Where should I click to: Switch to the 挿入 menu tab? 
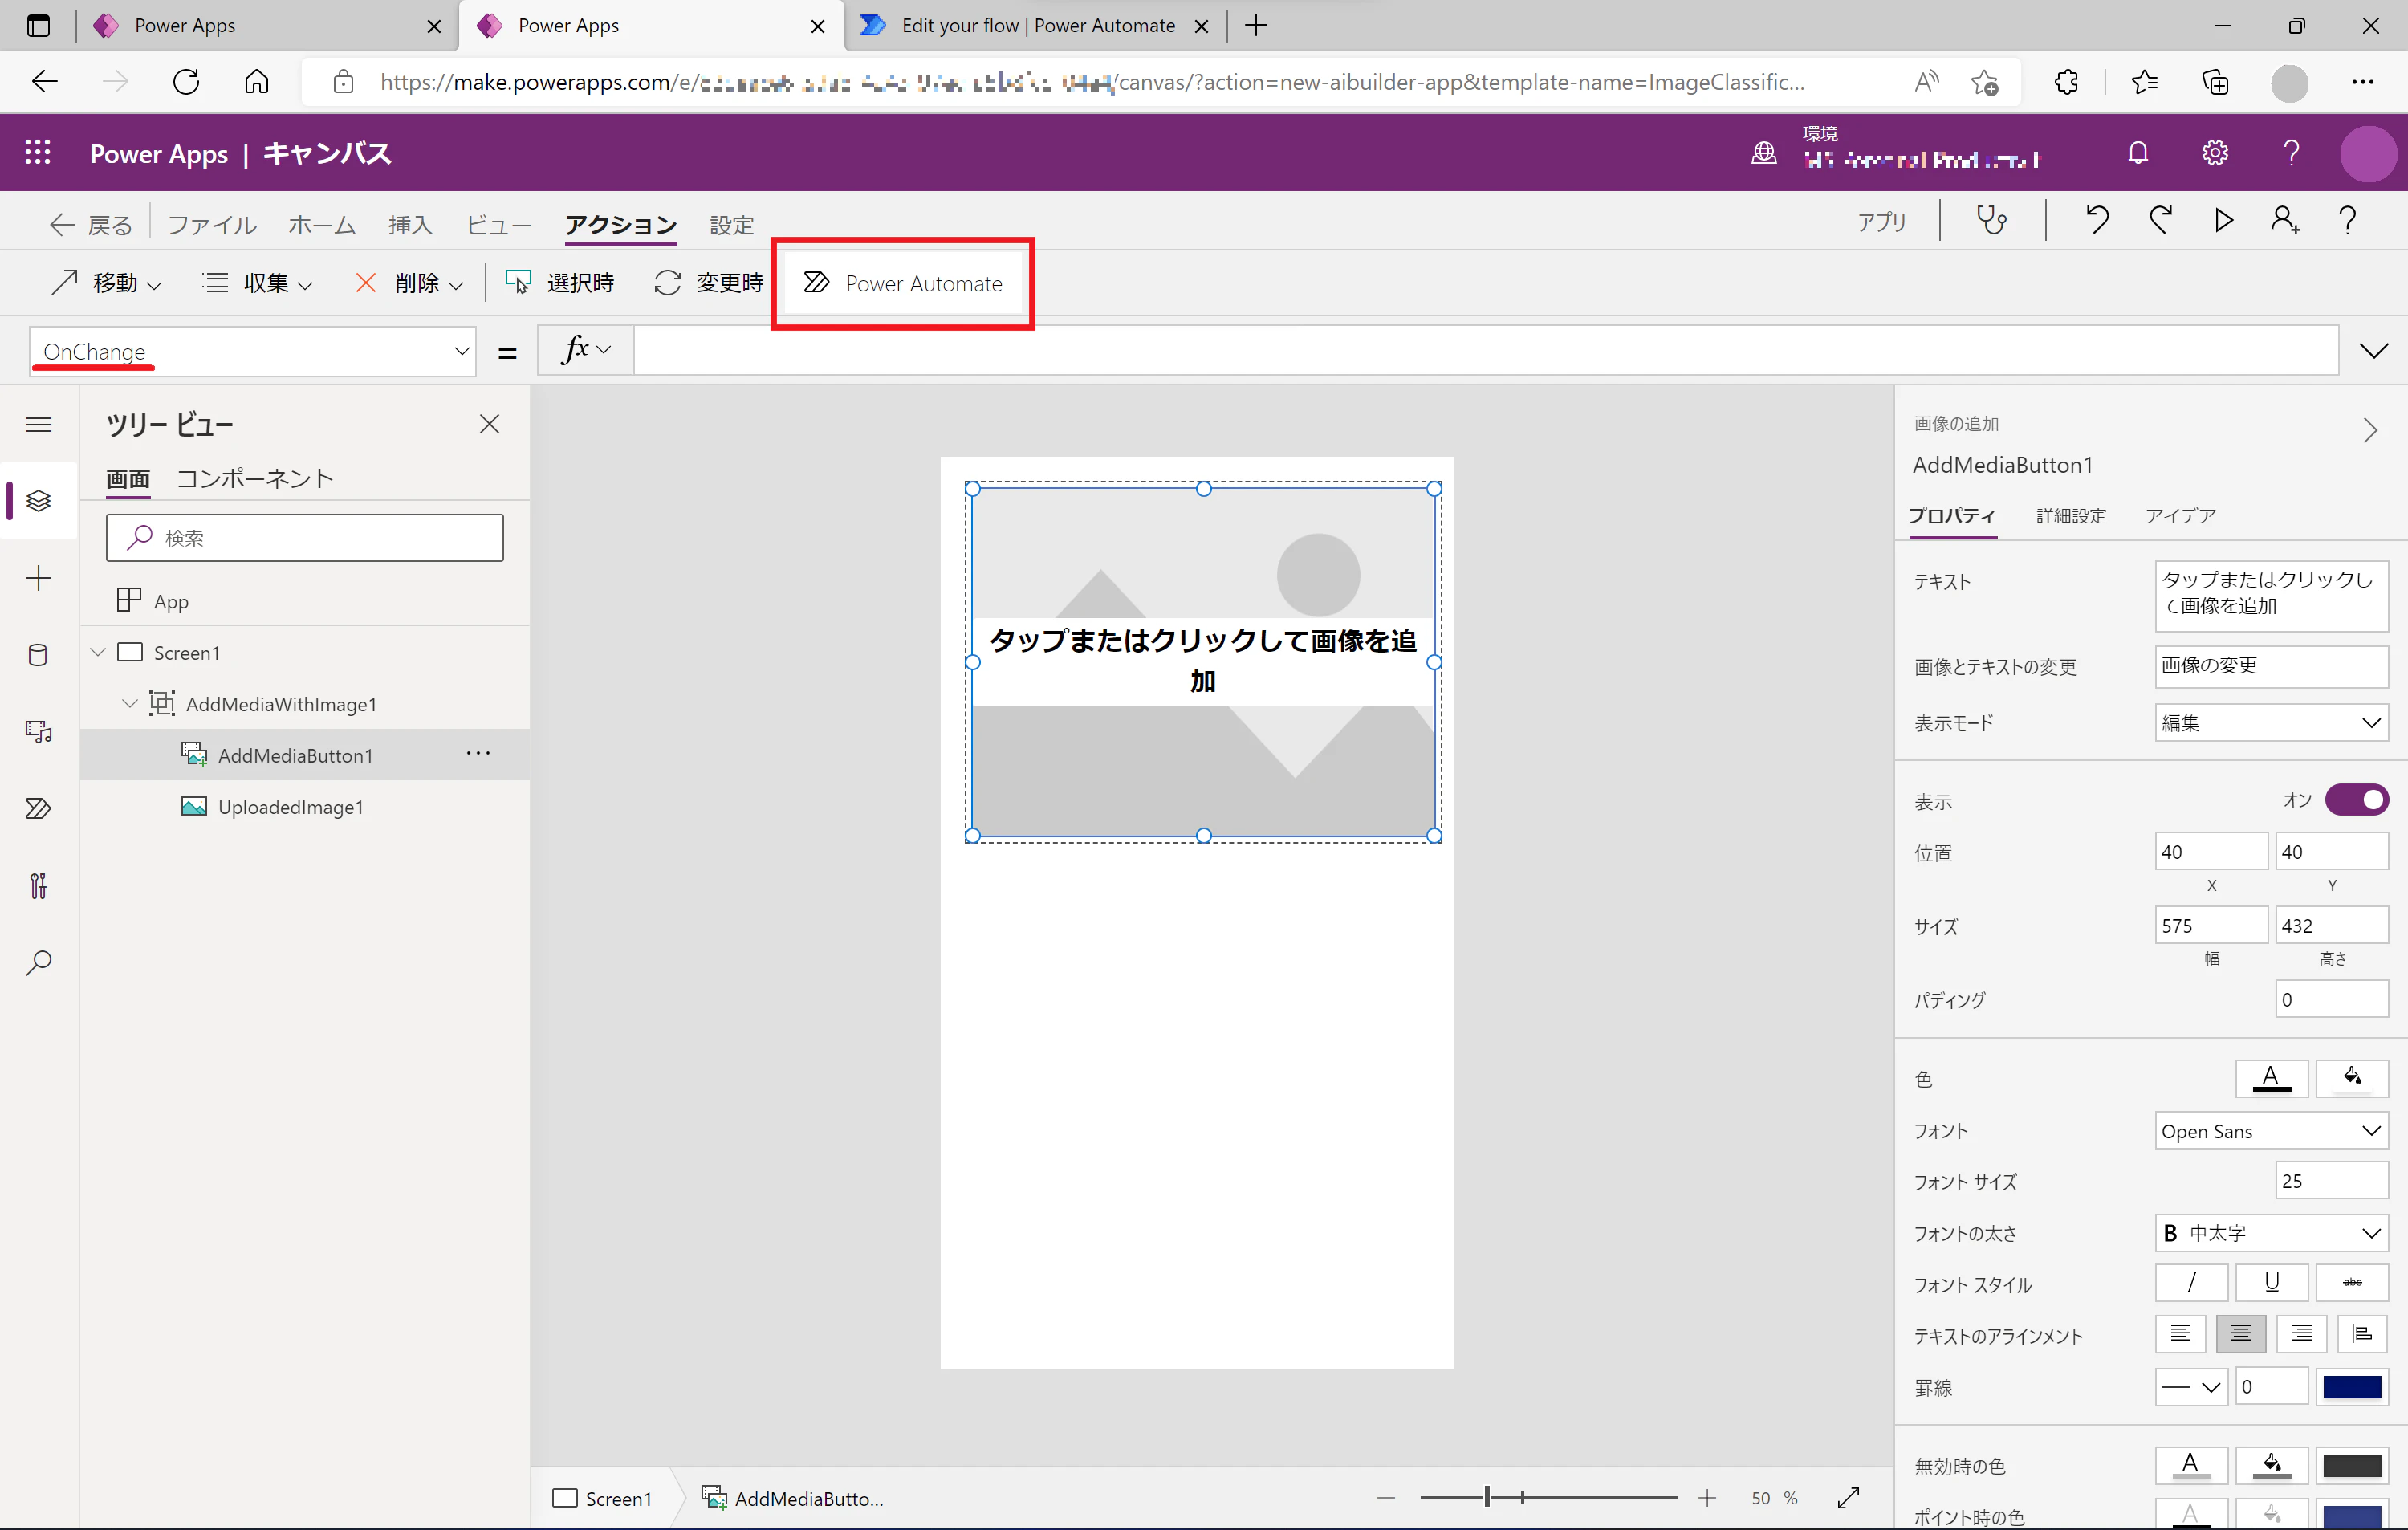coord(410,225)
